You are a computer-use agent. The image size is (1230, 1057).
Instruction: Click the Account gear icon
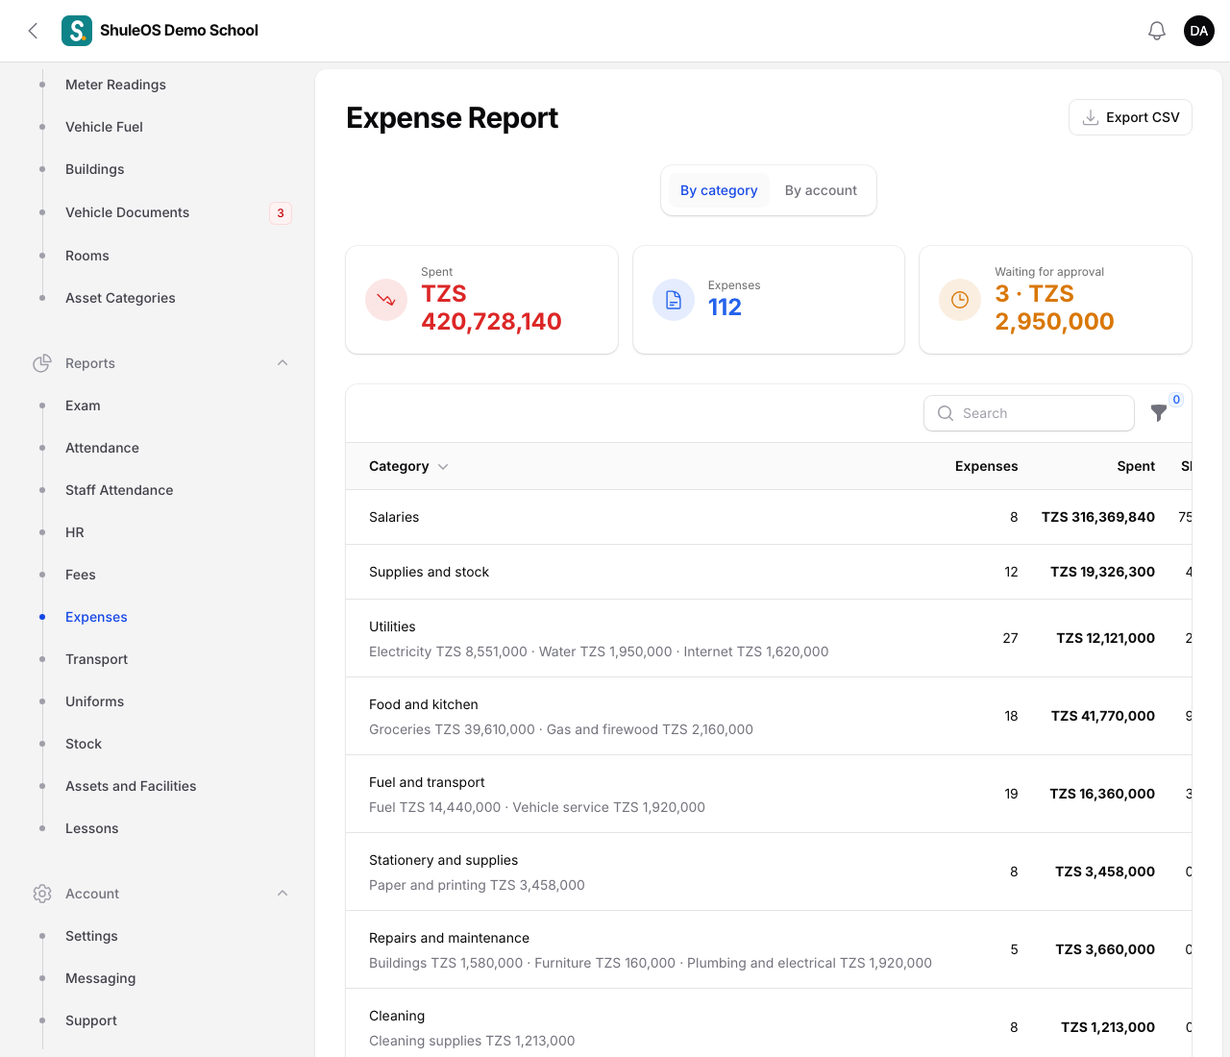(x=42, y=894)
